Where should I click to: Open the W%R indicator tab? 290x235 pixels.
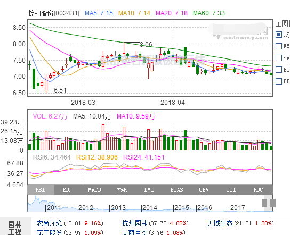(x=122, y=190)
